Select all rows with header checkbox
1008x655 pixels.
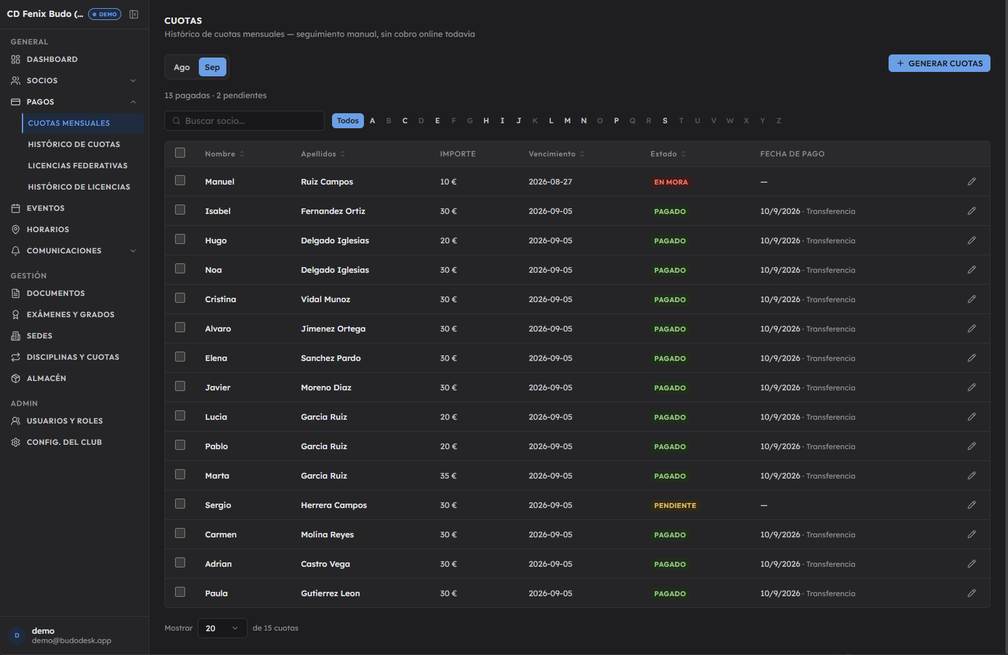180,153
